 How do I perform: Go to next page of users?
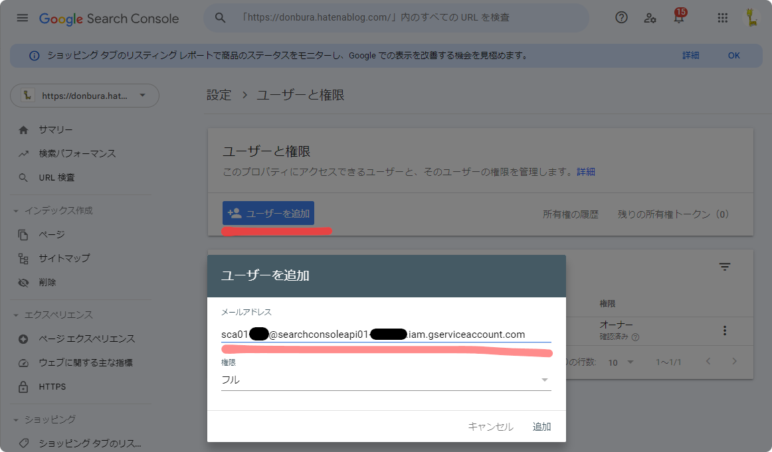[x=734, y=361]
